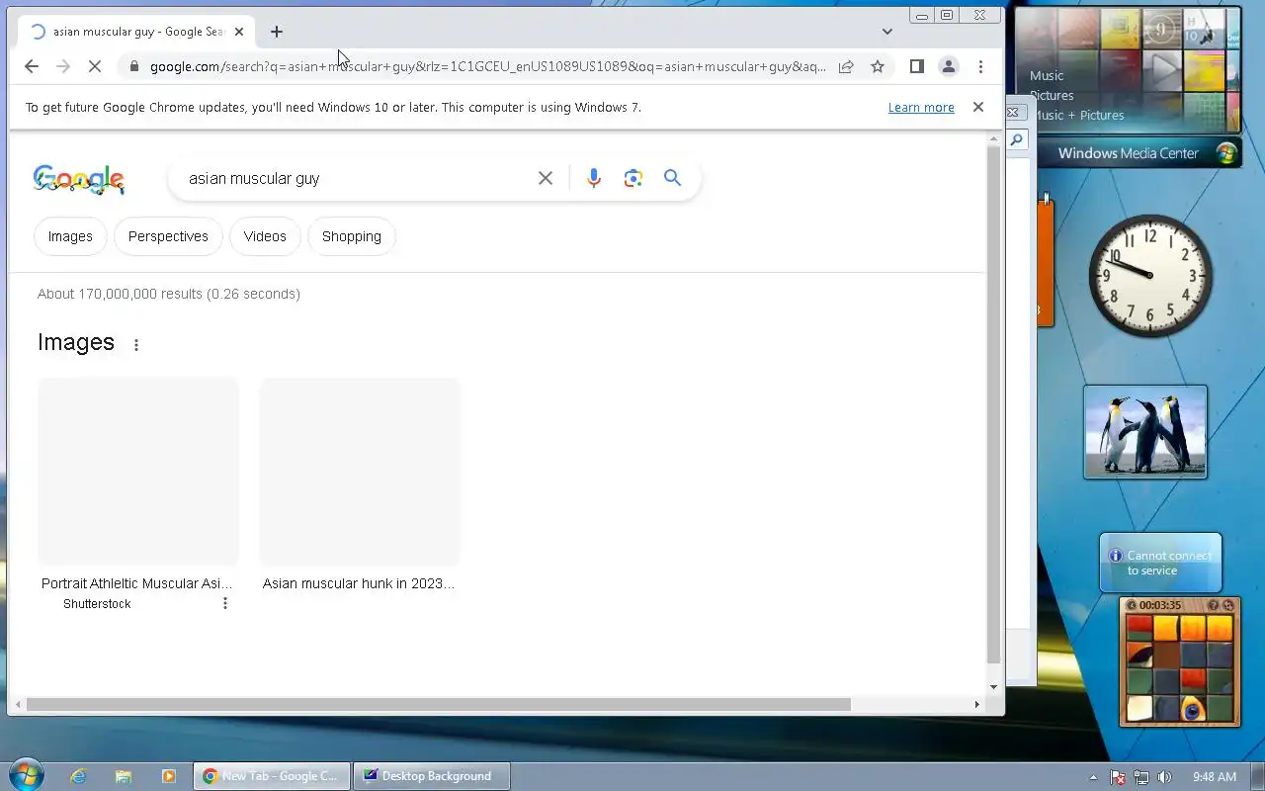The height and width of the screenshot is (791, 1265).
Task: Shuffle the picture puzzle tiles
Action: tap(1228, 605)
